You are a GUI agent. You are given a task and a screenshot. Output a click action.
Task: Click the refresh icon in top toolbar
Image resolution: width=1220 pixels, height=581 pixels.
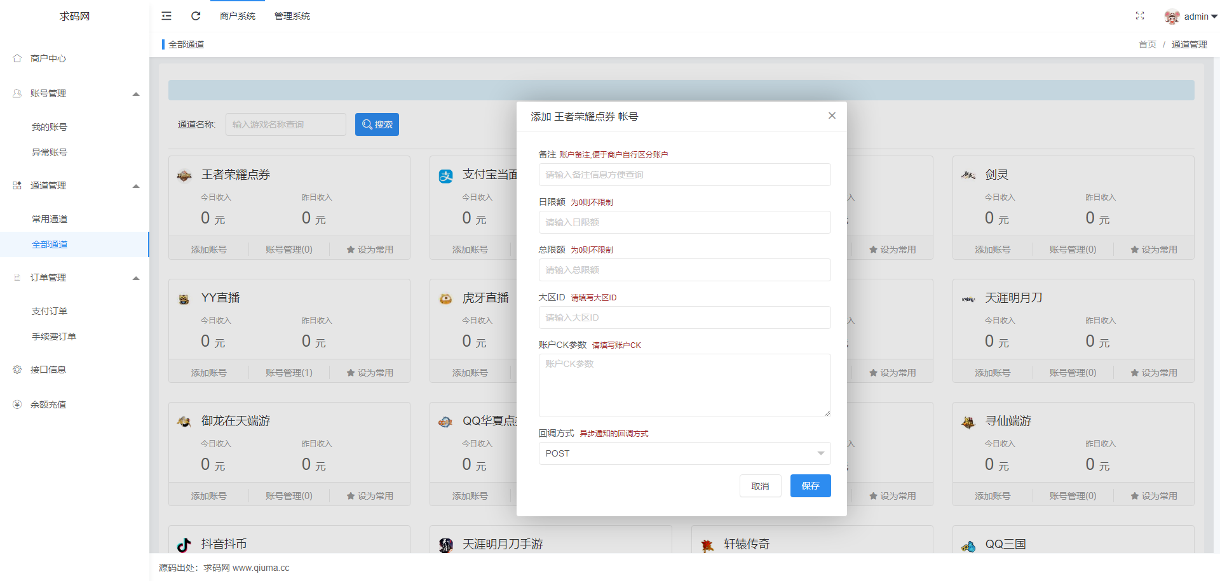[196, 16]
